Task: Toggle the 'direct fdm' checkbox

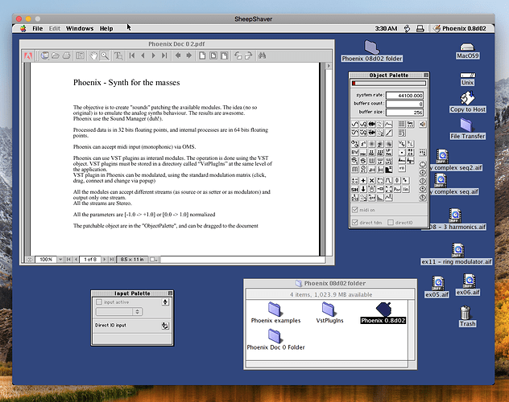Action: [x=355, y=223]
